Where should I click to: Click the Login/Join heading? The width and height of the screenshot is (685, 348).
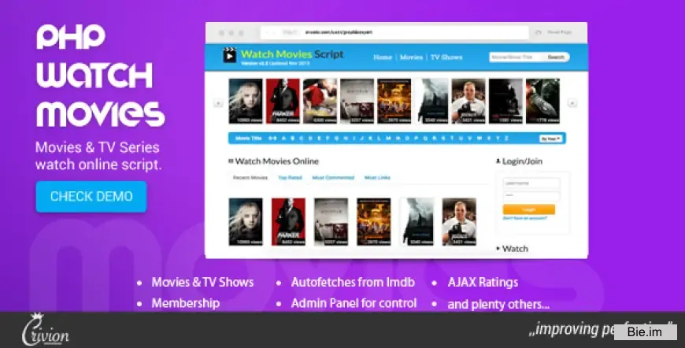coord(522,161)
